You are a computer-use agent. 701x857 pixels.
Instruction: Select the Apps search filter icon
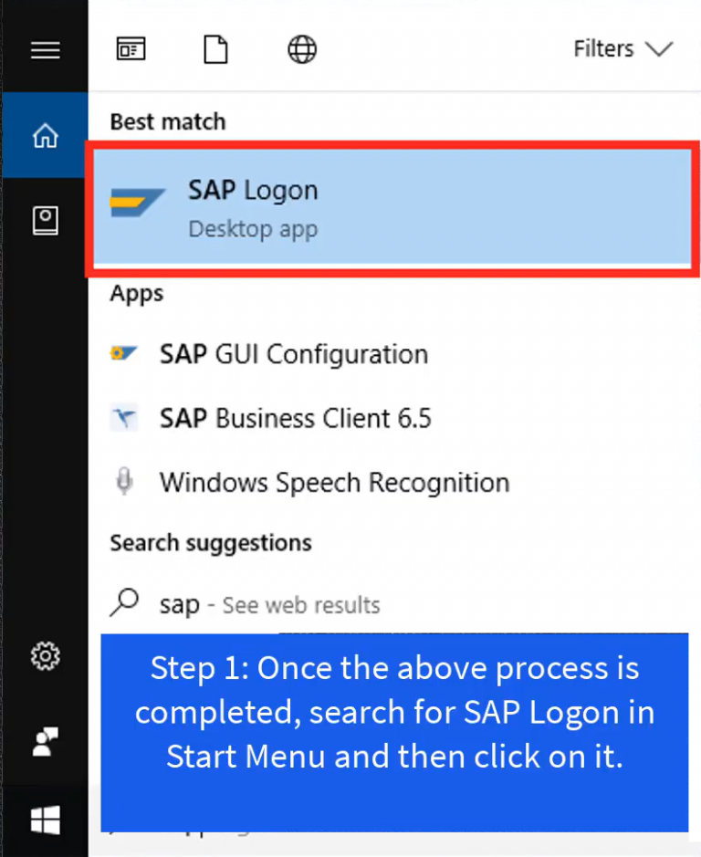pos(131,49)
